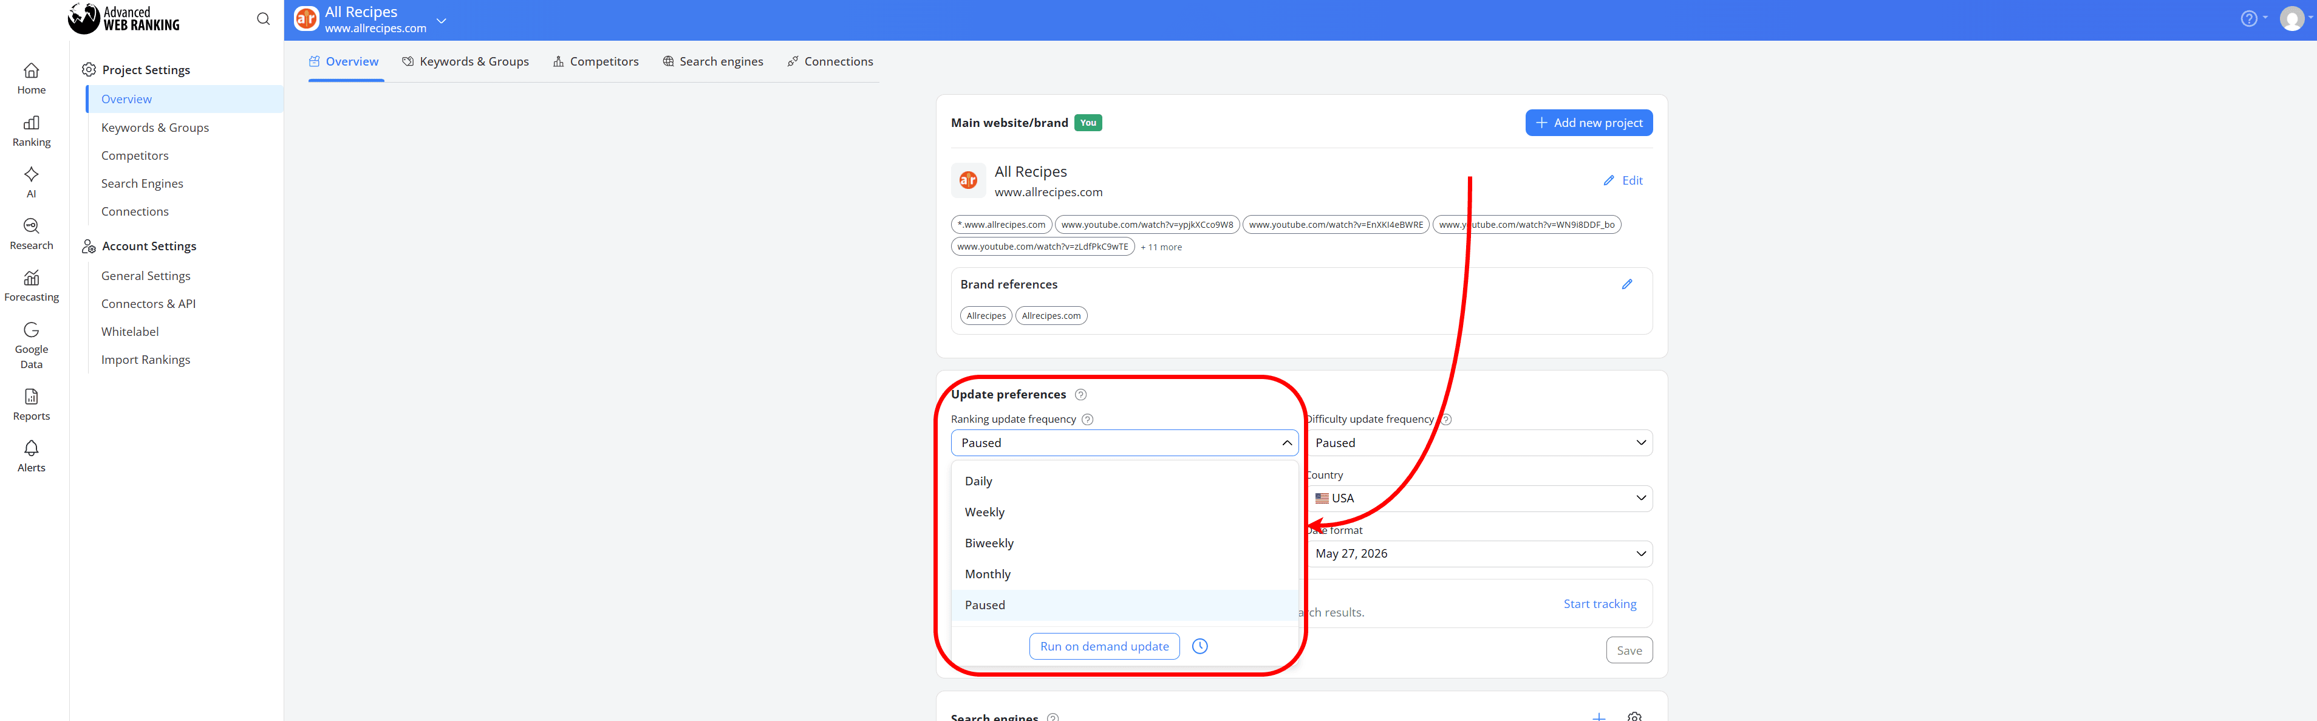The image size is (2317, 721).
Task: Click the search magnifier icon near logo
Action: click(264, 19)
